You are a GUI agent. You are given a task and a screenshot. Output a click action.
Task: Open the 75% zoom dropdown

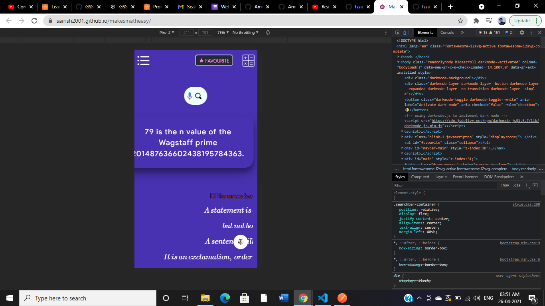pyautogui.click(x=223, y=33)
